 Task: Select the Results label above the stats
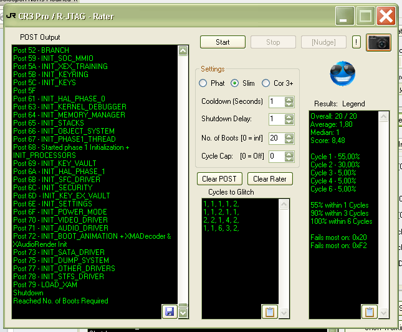pyautogui.click(x=327, y=104)
